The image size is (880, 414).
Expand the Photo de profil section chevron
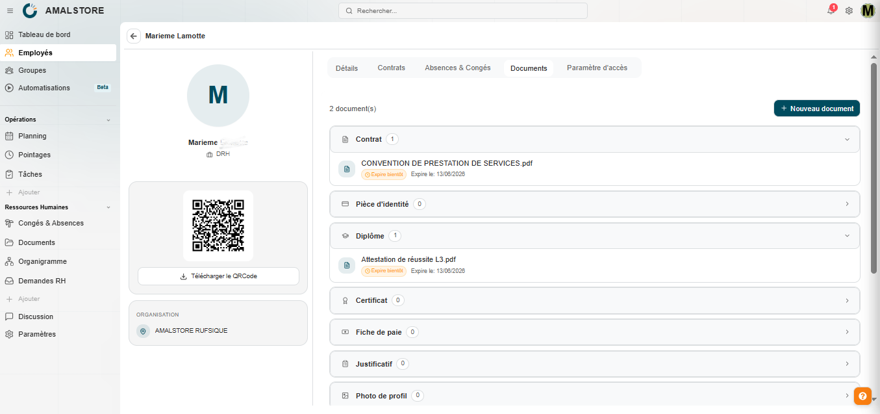pos(847,395)
